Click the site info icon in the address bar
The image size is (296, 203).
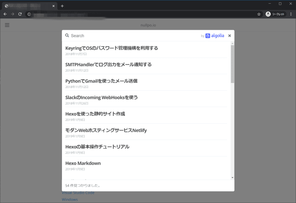pyautogui.click(x=29, y=14)
